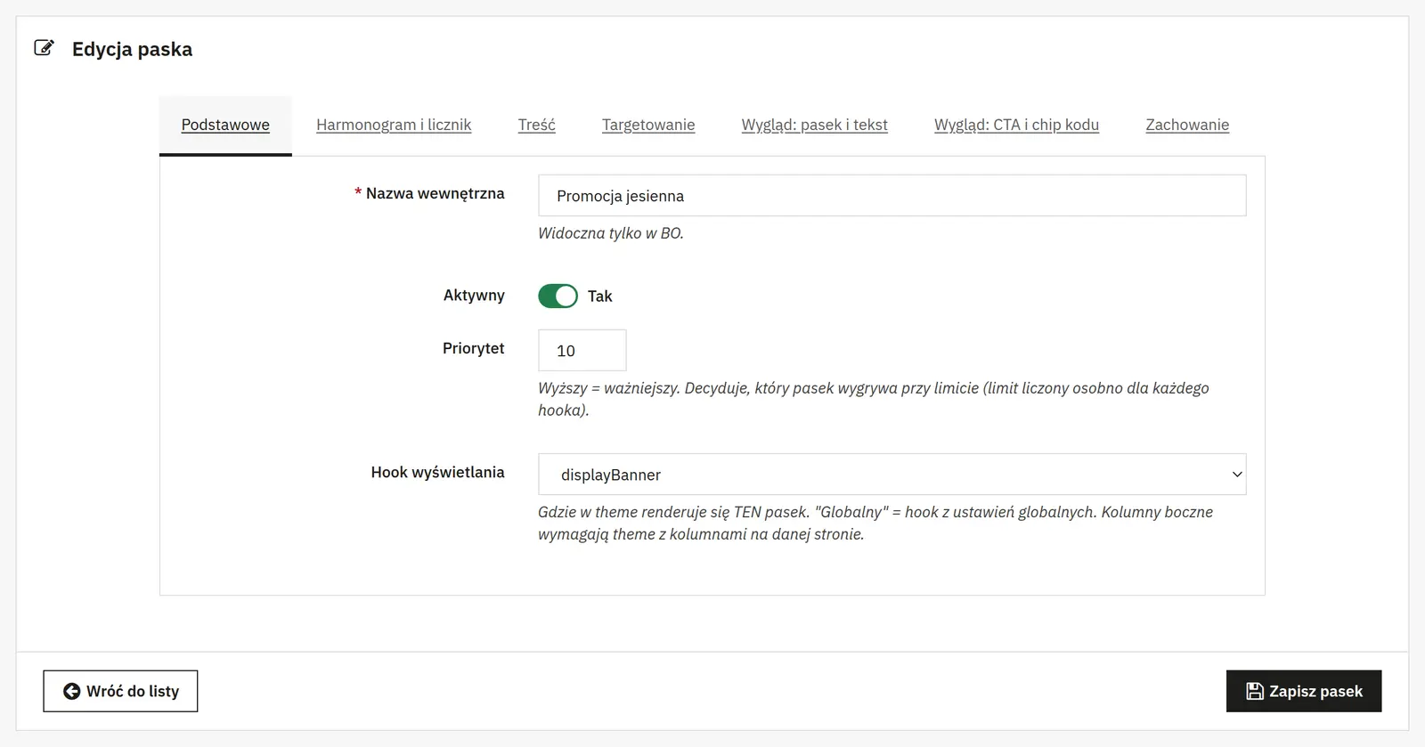1425x747 pixels.
Task: Open the Zachowanie tab
Action: (1187, 125)
